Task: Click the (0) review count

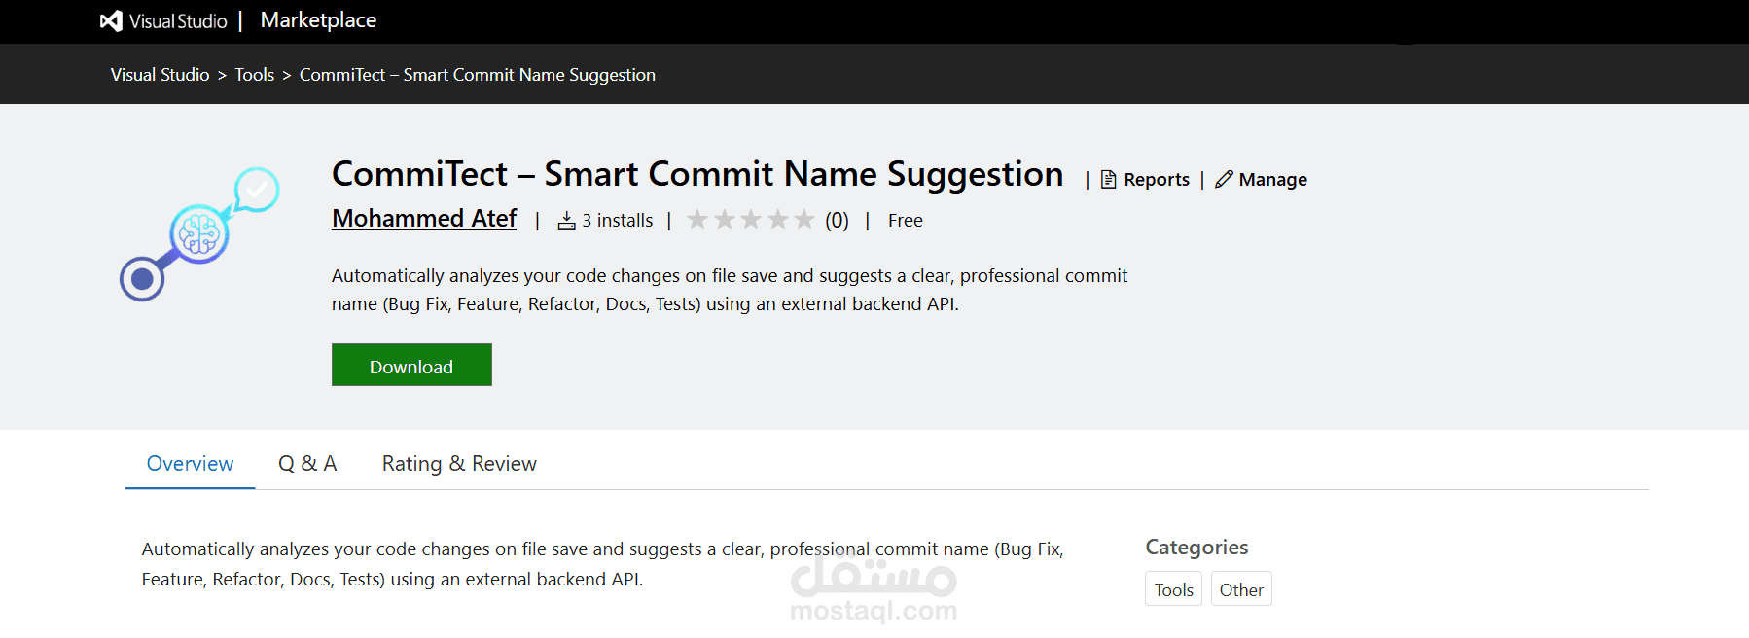Action: pos(837,221)
